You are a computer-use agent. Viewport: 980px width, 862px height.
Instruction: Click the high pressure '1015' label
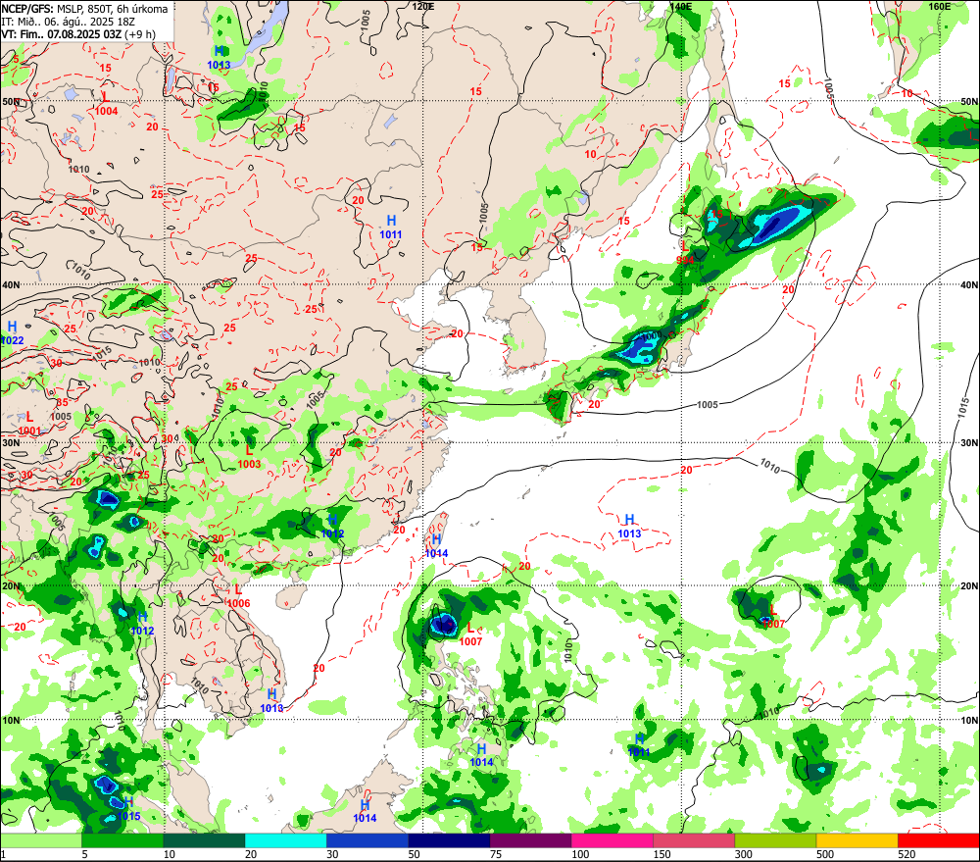tap(128, 816)
